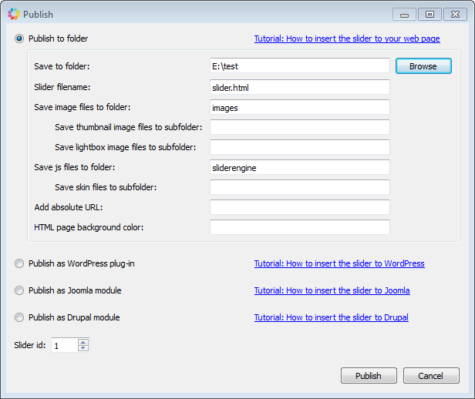Focus the HTML page background color field

[x=300, y=227]
